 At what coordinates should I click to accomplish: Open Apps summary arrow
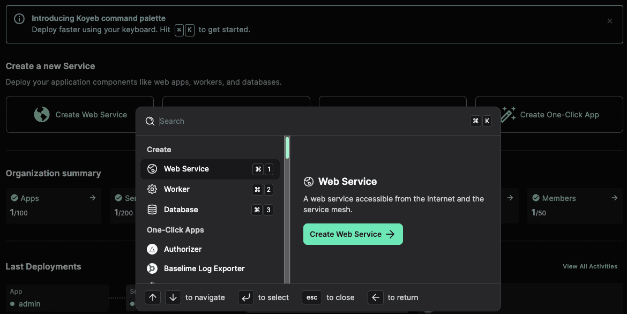point(92,198)
